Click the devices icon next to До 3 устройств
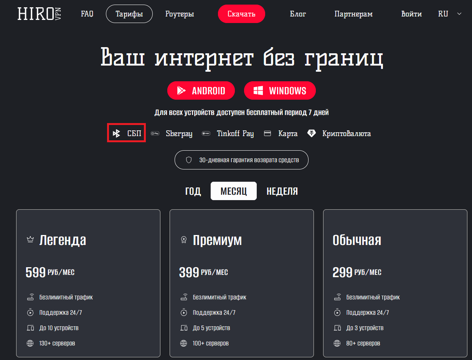This screenshot has width=472, height=360. point(338,328)
